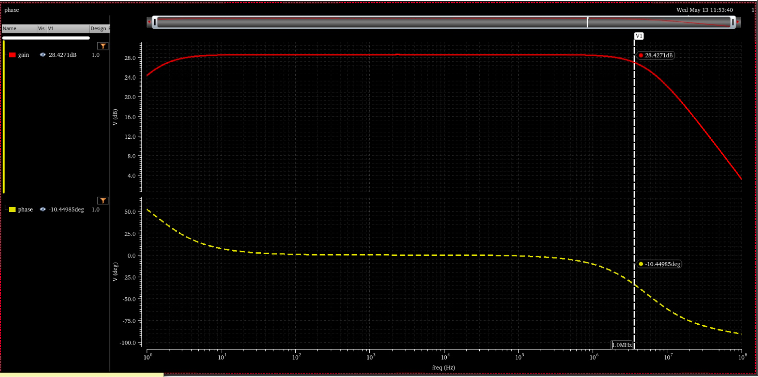The image size is (758, 377).
Task: Toggle visibility eye of gain trace
Action: pyautogui.click(x=42, y=55)
